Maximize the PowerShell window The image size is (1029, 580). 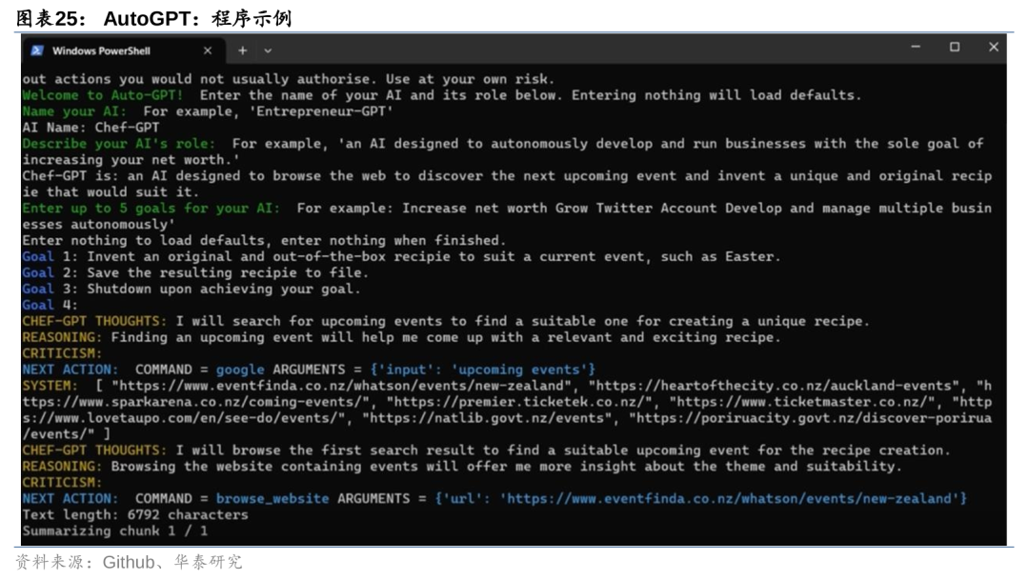coord(954,48)
